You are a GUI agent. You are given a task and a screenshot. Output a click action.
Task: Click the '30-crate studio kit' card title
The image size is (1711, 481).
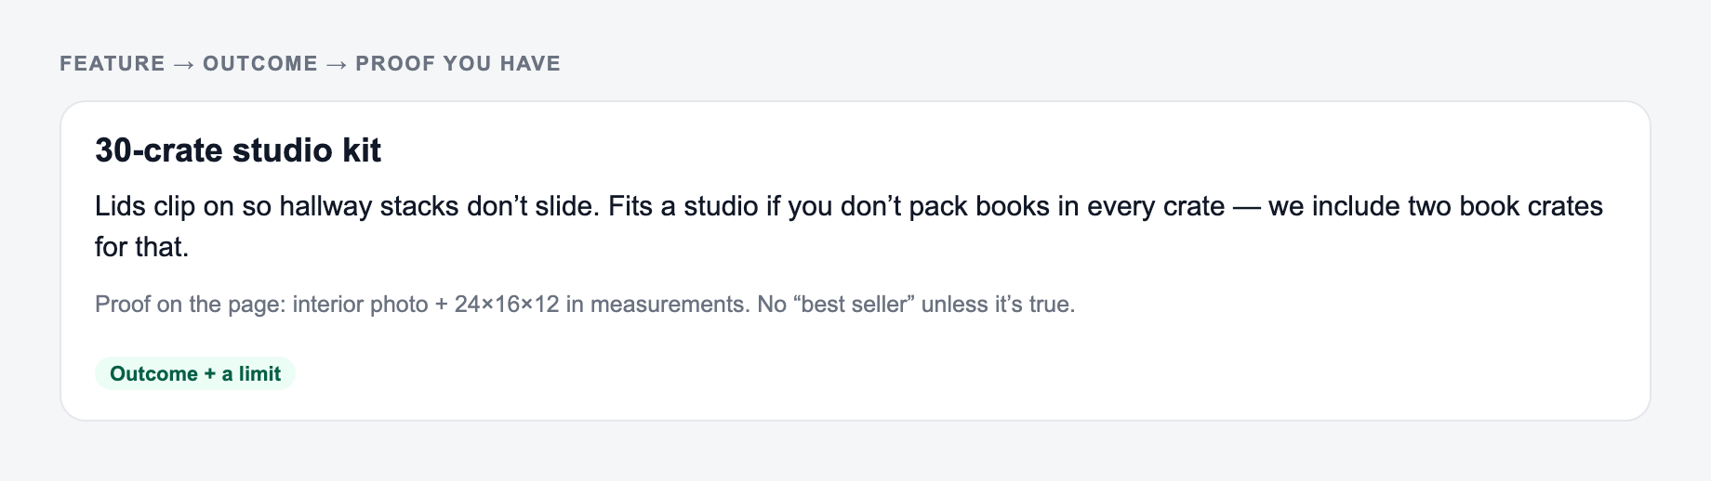pyautogui.click(x=238, y=149)
